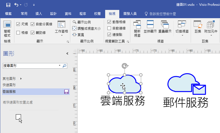
Task: Click the top-right selection handle of cloud
Action: [141, 75]
